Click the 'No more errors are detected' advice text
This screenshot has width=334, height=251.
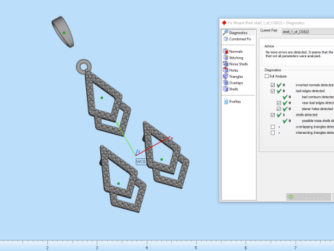[x=299, y=54]
